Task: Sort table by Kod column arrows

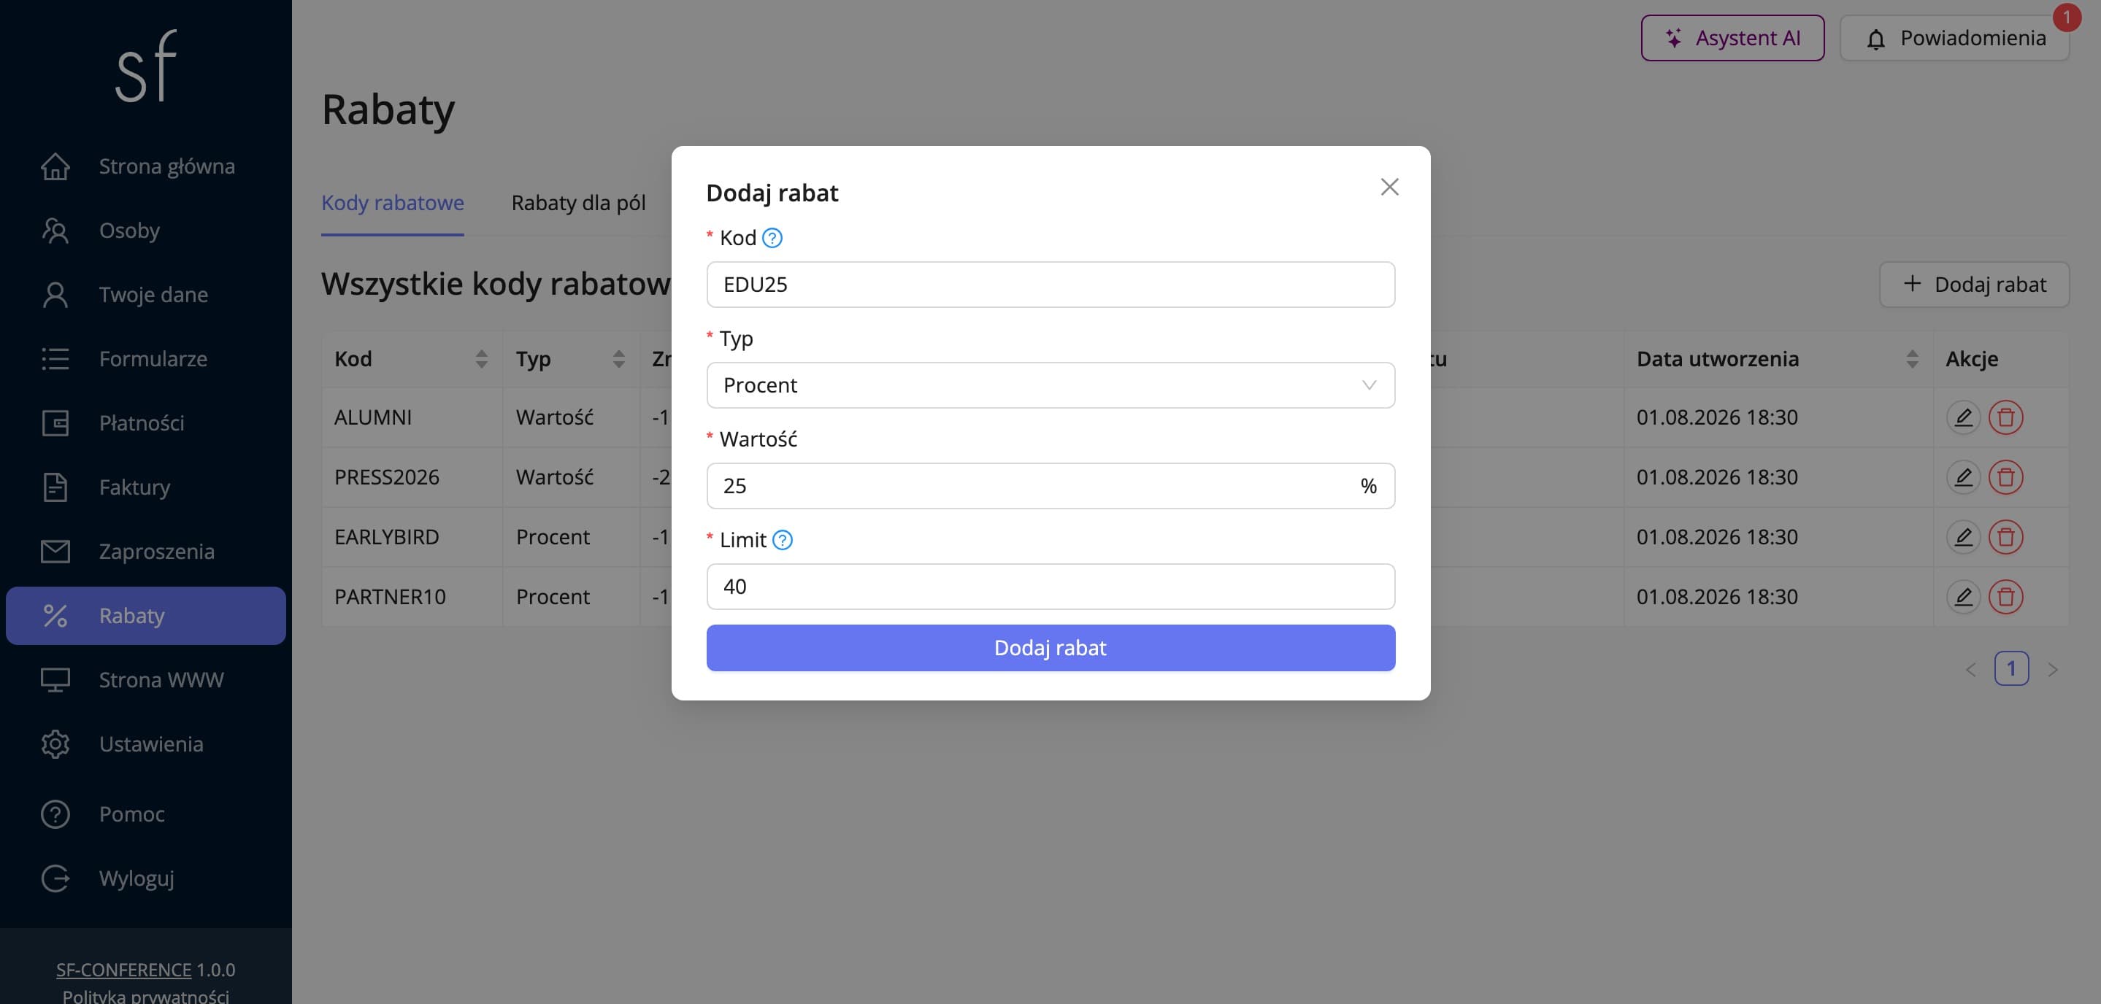Action: pos(481,360)
